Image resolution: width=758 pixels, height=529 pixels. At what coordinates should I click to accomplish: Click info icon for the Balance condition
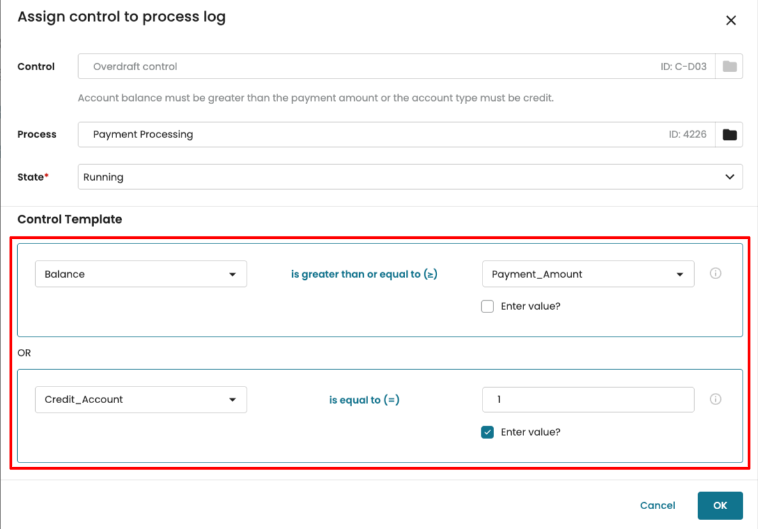(715, 273)
